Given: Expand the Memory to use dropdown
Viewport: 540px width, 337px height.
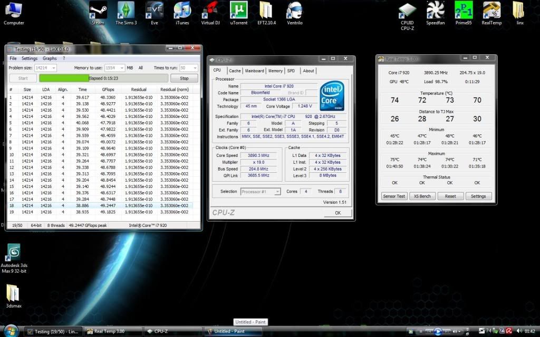Looking at the screenshot, I should coord(121,68).
